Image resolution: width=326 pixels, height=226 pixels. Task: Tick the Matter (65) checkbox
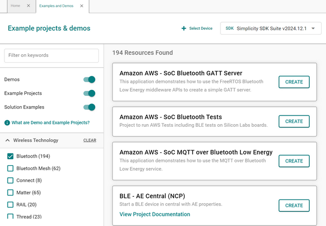click(10, 192)
